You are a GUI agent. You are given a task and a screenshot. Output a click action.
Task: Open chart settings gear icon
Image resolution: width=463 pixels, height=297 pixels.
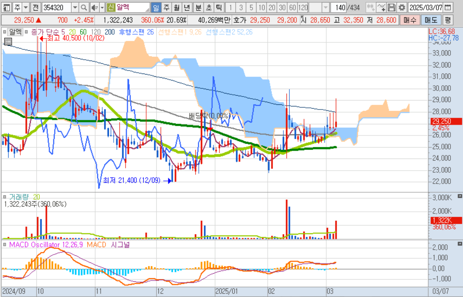click(401, 7)
